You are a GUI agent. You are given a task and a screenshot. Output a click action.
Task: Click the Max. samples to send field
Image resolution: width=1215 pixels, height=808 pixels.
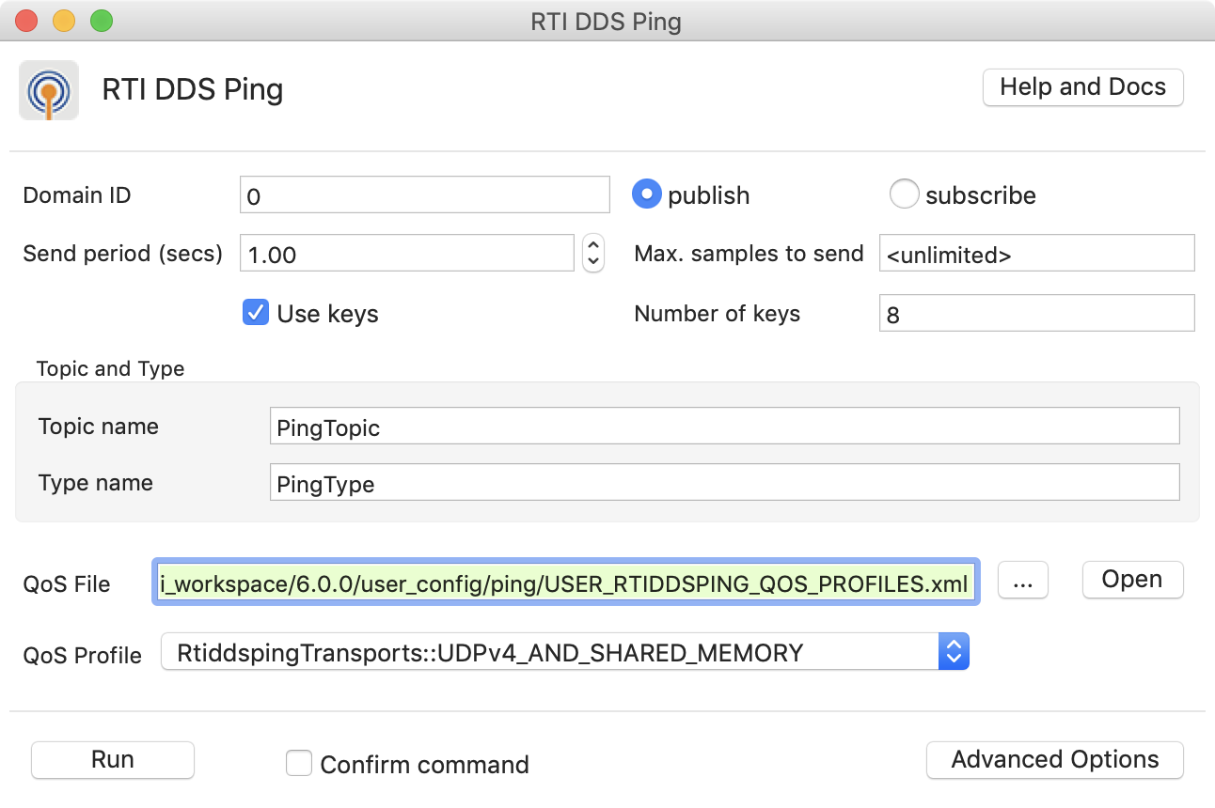pos(1034,253)
